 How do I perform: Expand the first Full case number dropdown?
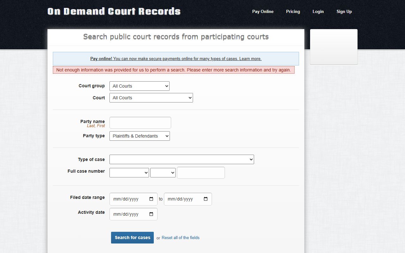pos(129,173)
